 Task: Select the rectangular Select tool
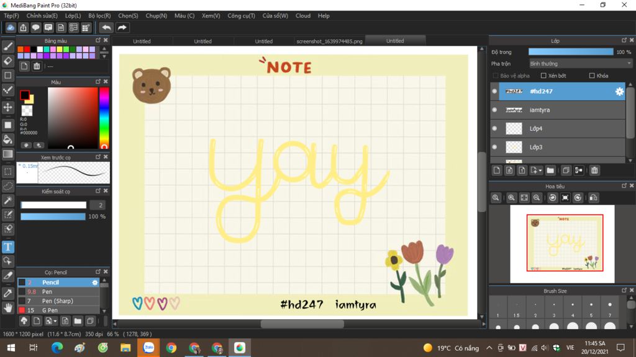pyautogui.click(x=7, y=172)
